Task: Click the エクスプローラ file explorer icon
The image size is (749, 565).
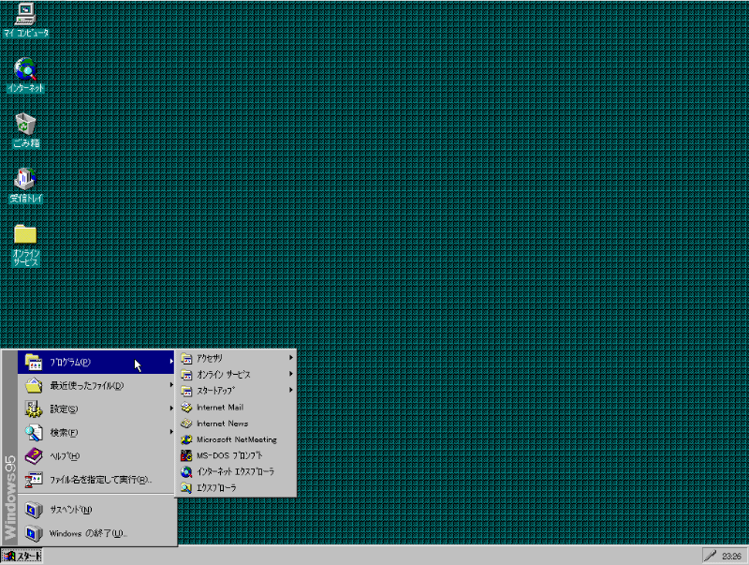Action: 186,488
